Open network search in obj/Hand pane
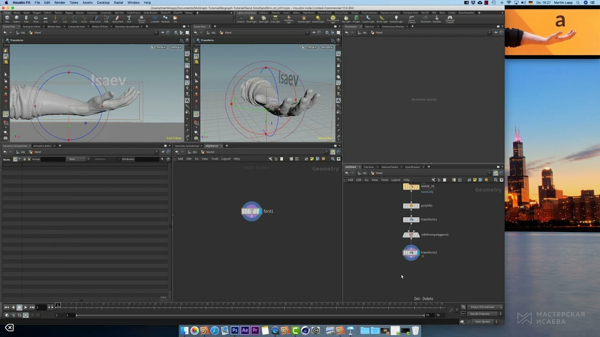This screenshot has width=600, height=337. pyautogui.click(x=495, y=180)
